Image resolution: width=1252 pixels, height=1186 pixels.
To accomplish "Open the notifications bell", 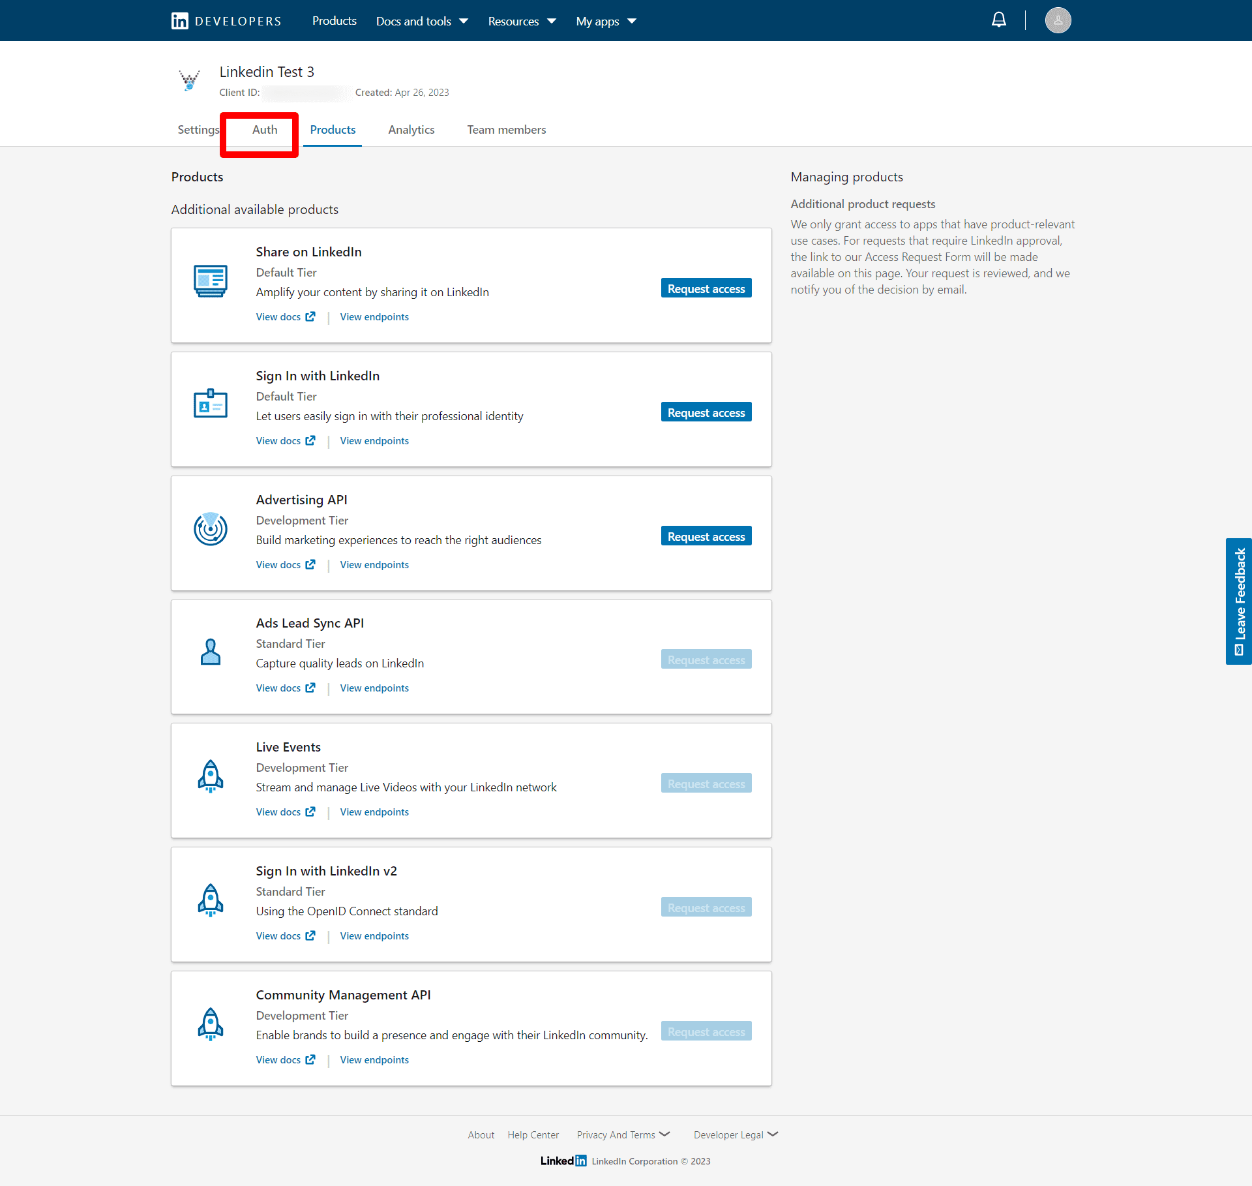I will 998,20.
